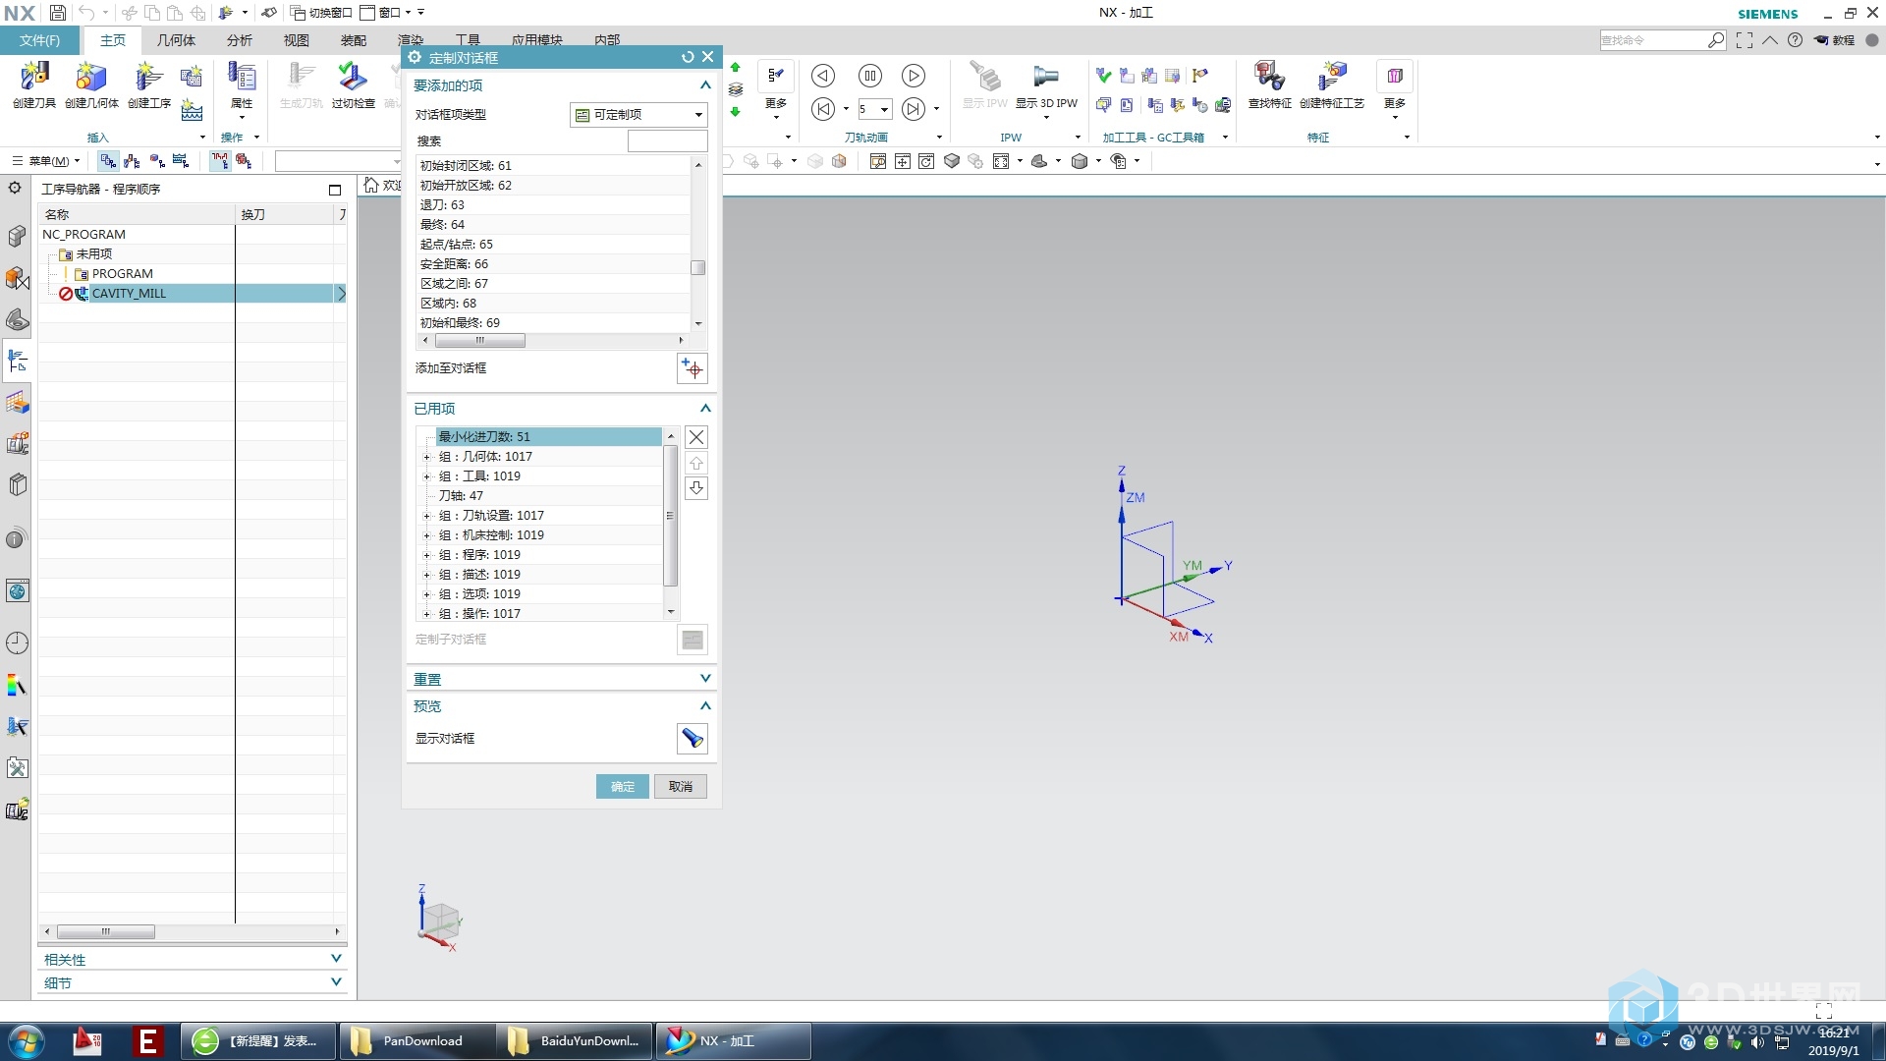
Task: Switch to the Machine Tool view icon
Action: coord(133,161)
